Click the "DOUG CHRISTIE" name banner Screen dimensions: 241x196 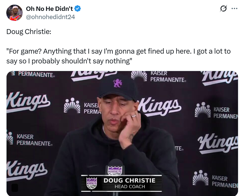129,180
